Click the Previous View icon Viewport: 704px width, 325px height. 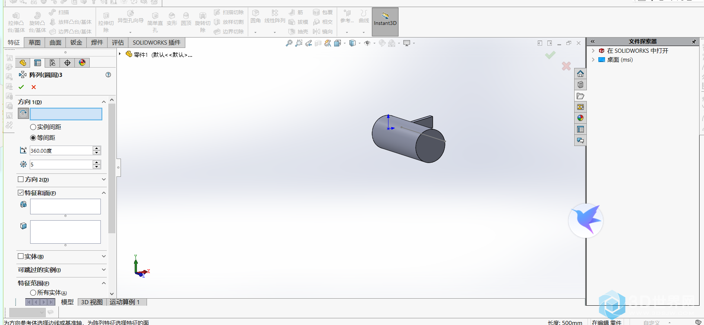(308, 43)
